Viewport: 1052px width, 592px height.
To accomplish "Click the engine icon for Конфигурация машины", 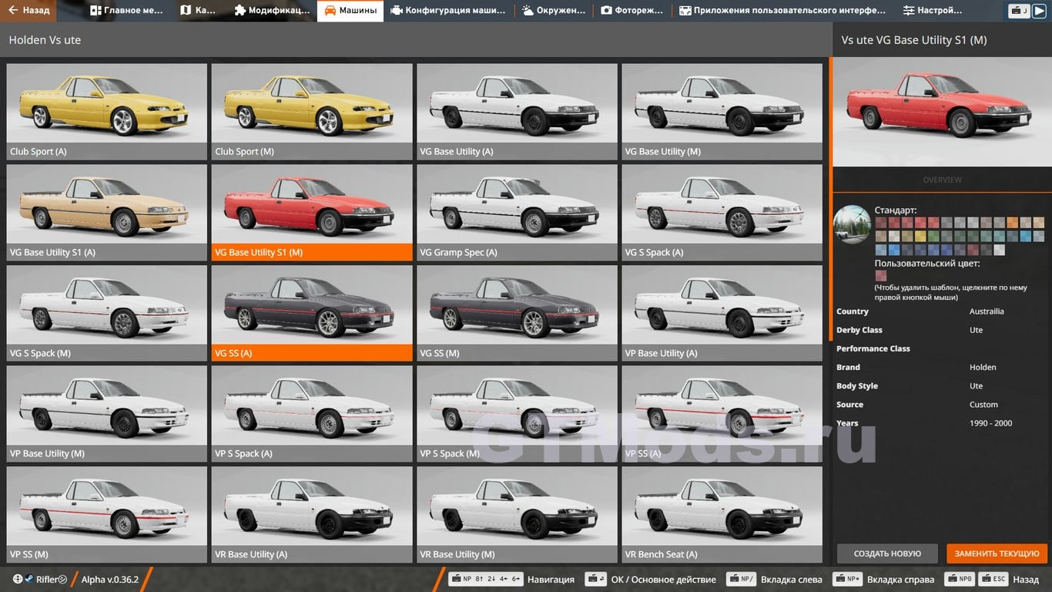I will tap(396, 11).
